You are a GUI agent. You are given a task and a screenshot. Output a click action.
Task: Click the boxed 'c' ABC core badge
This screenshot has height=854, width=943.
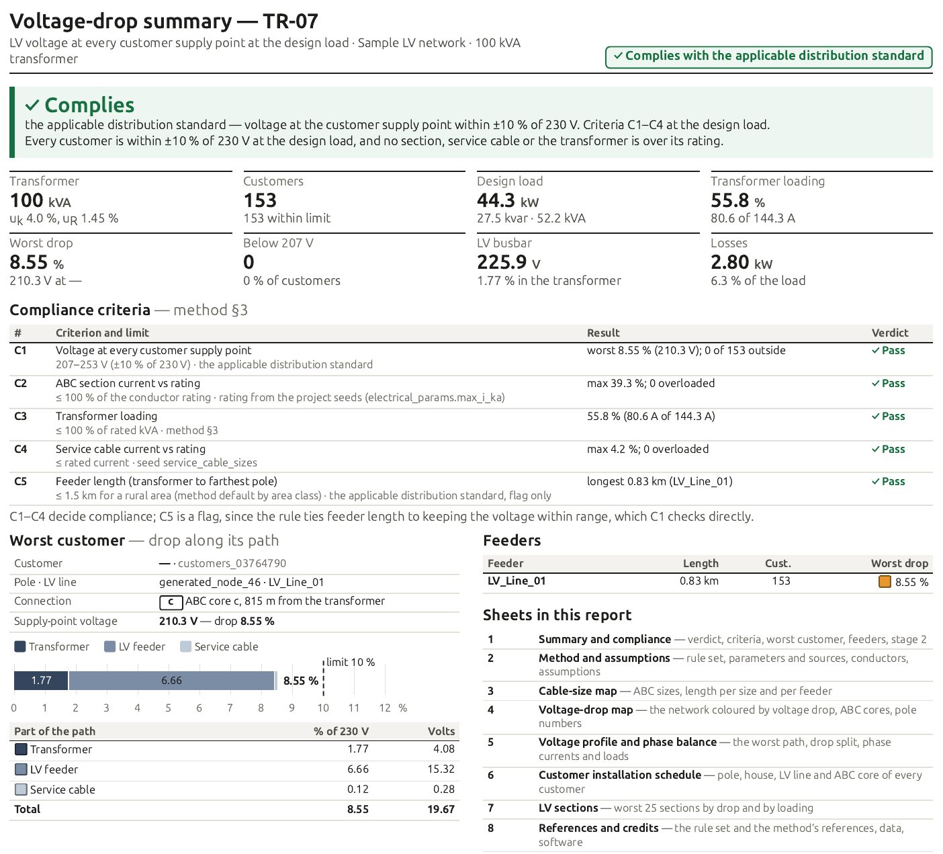point(171,602)
